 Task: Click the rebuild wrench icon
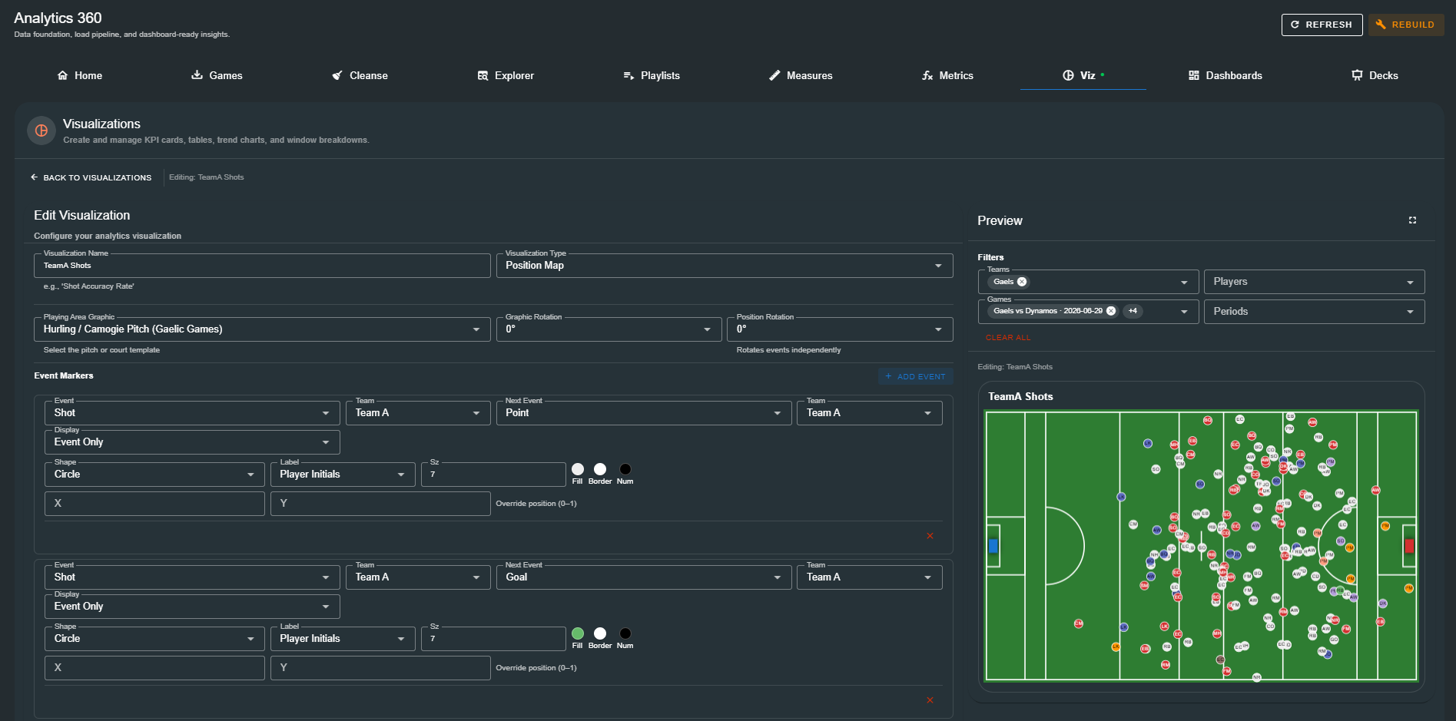1381,25
